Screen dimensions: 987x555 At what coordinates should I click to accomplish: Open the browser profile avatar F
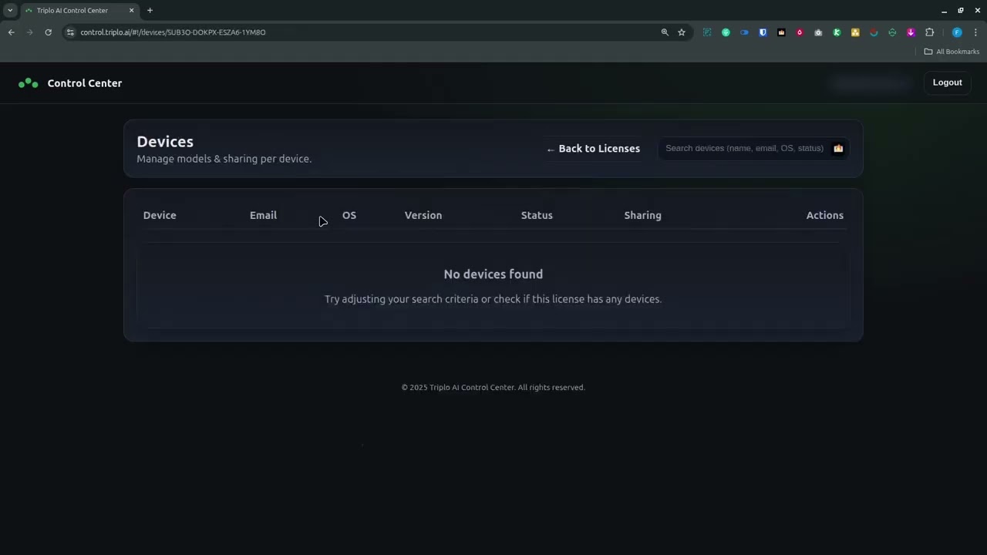click(x=957, y=32)
